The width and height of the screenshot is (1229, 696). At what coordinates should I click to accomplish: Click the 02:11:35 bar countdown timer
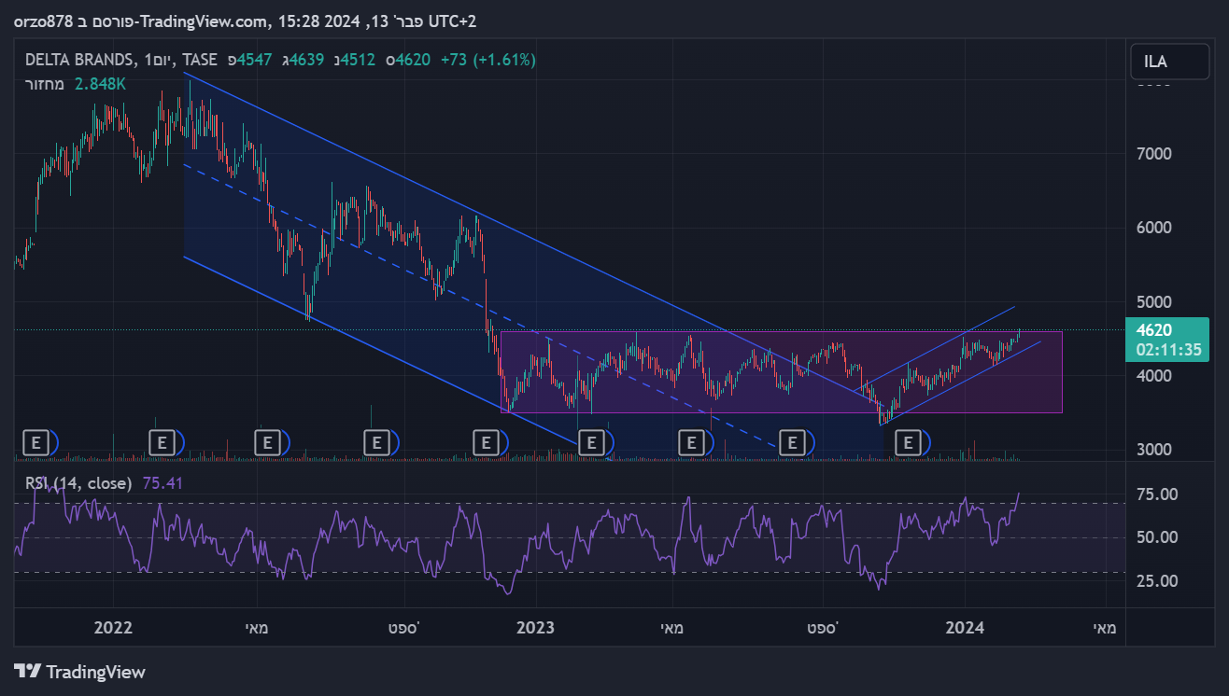(1168, 351)
